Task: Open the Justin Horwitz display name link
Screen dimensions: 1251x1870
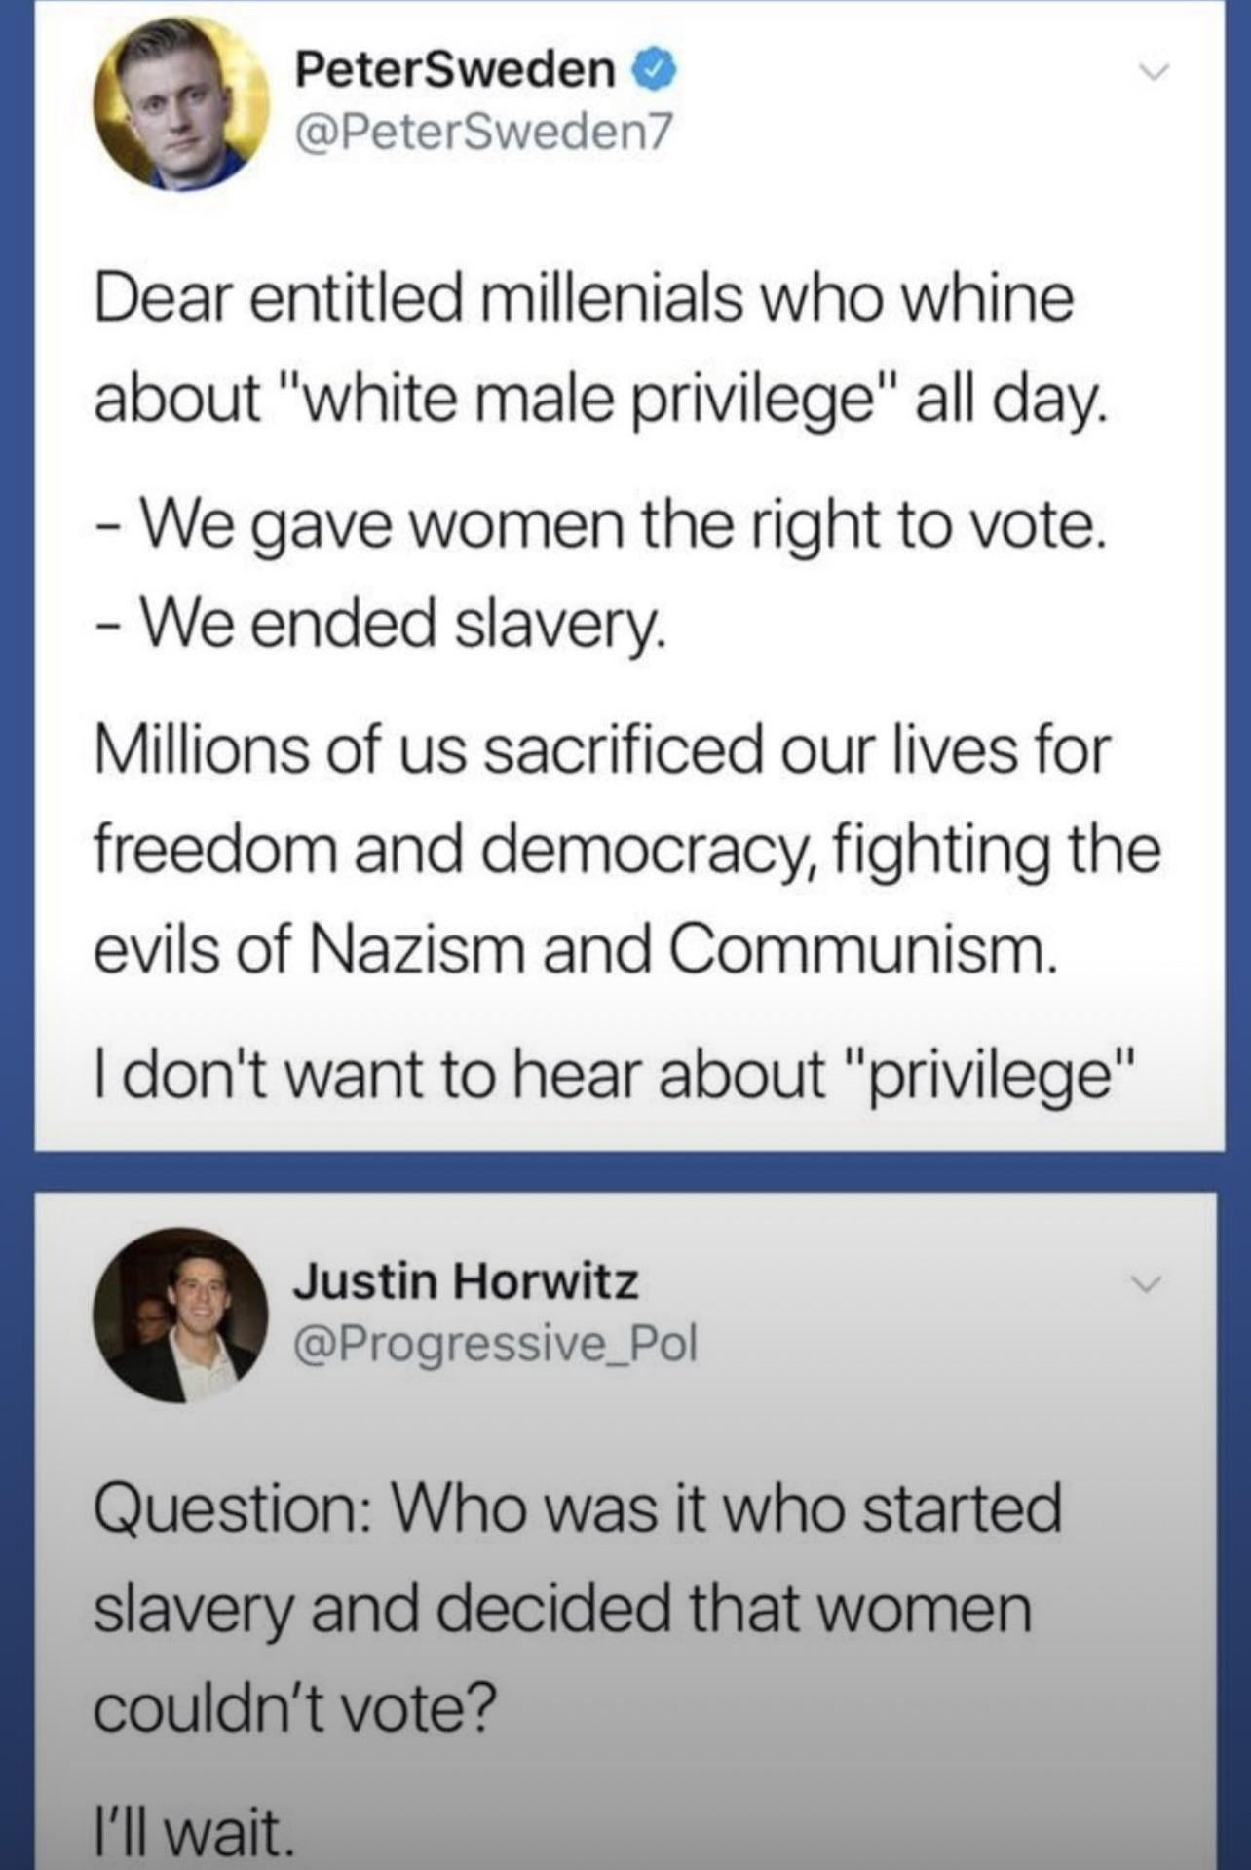Action: (x=466, y=1280)
